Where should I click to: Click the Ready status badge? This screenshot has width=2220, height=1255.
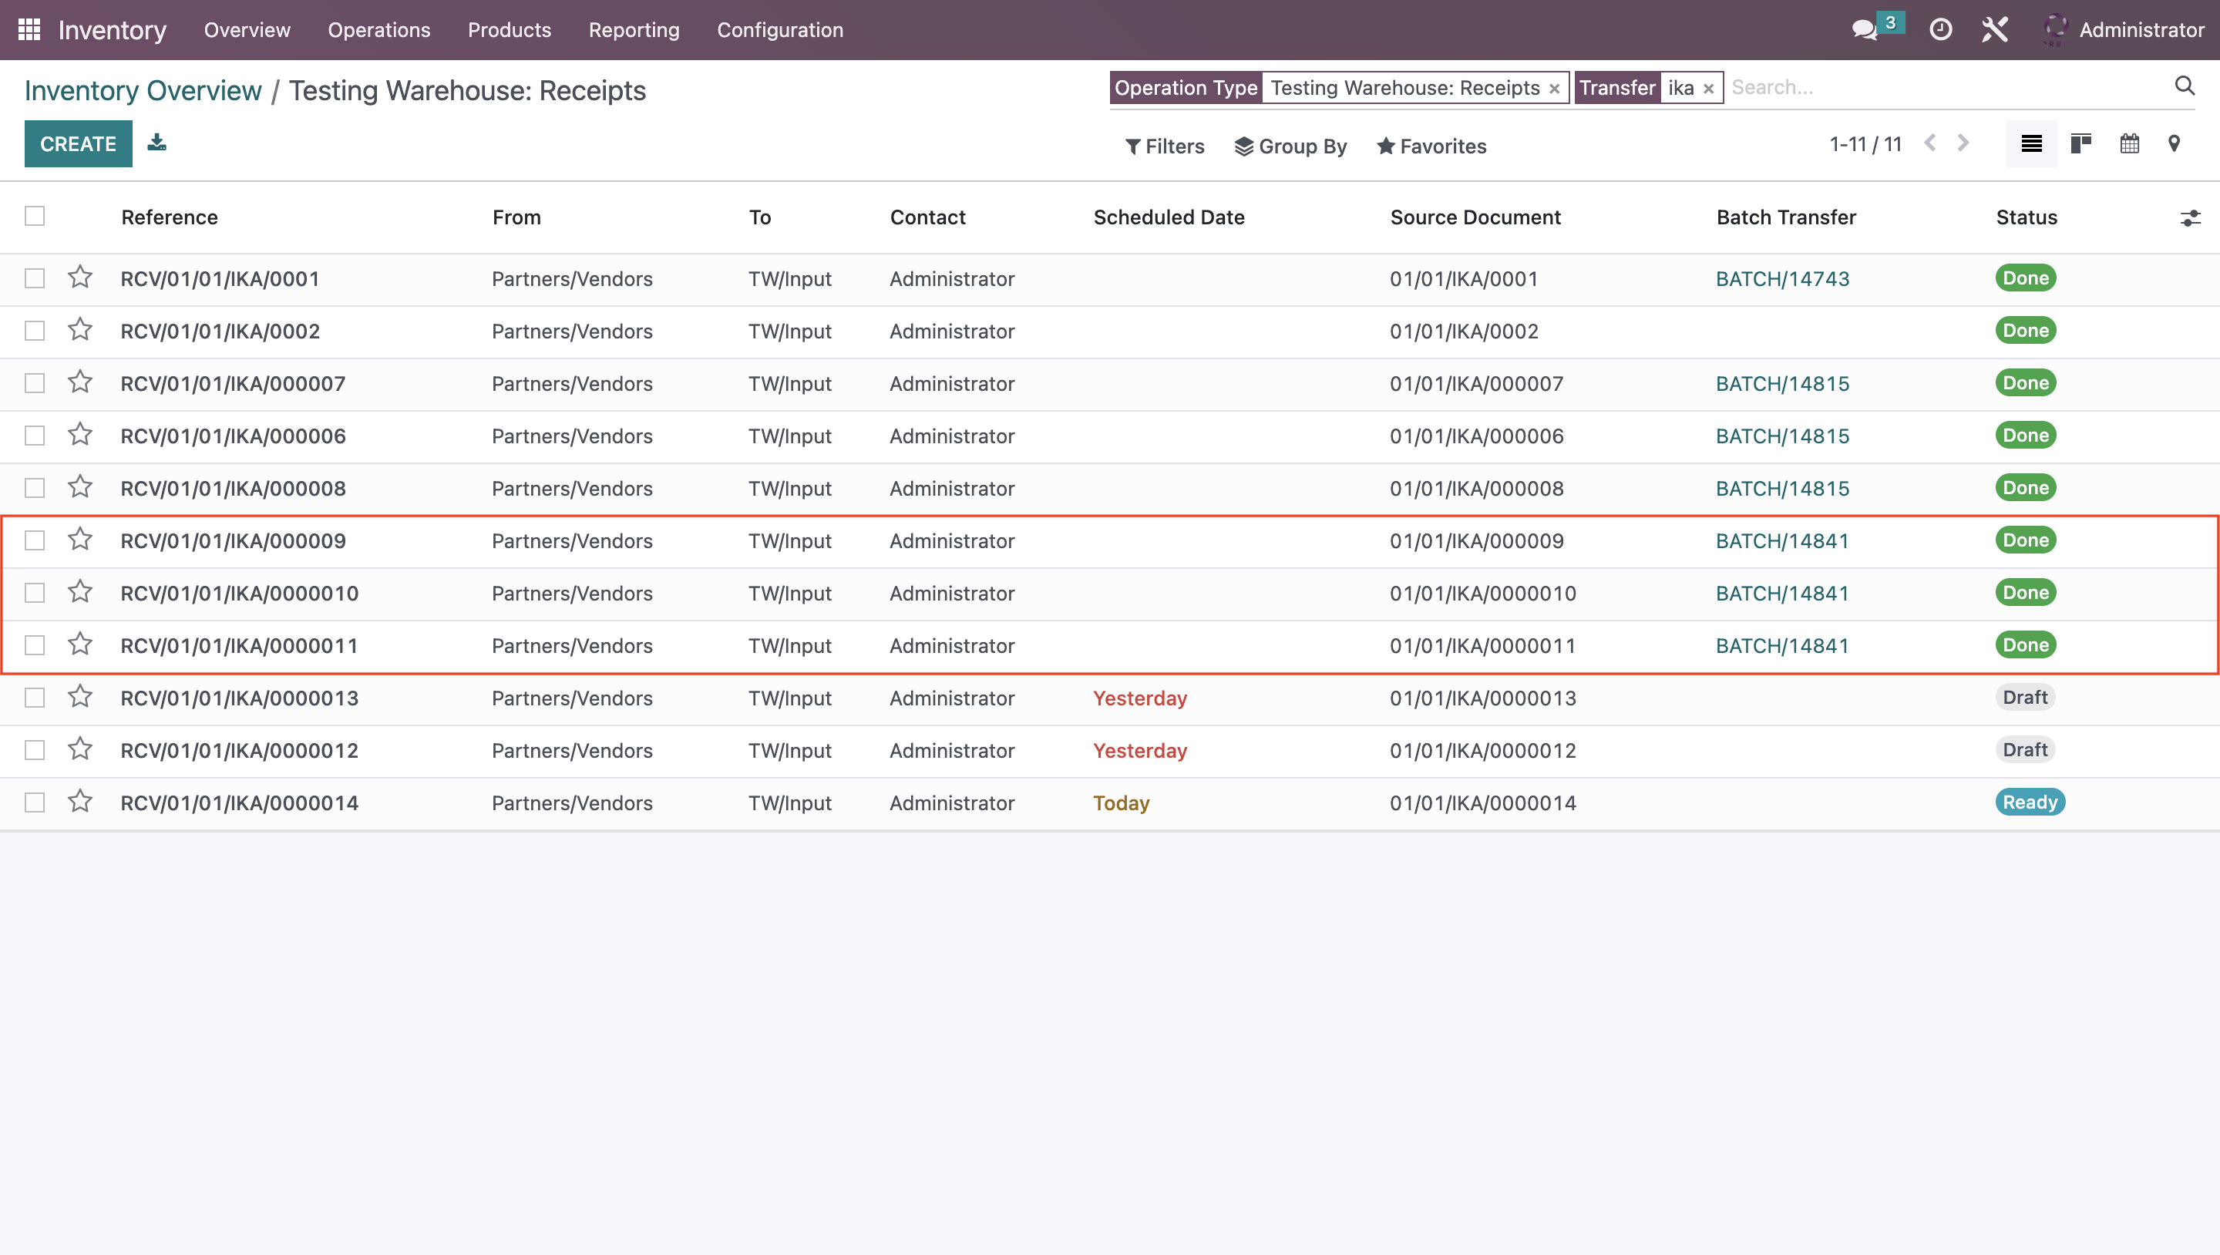[x=2030, y=802]
